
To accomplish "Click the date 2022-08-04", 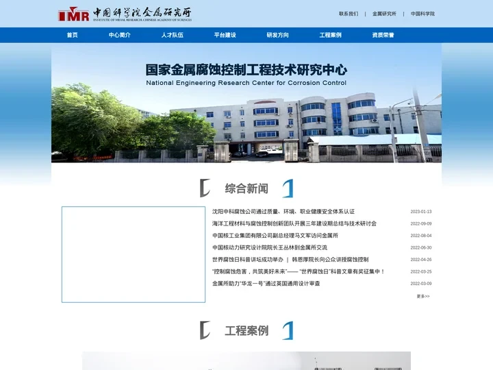I will tap(421, 235).
